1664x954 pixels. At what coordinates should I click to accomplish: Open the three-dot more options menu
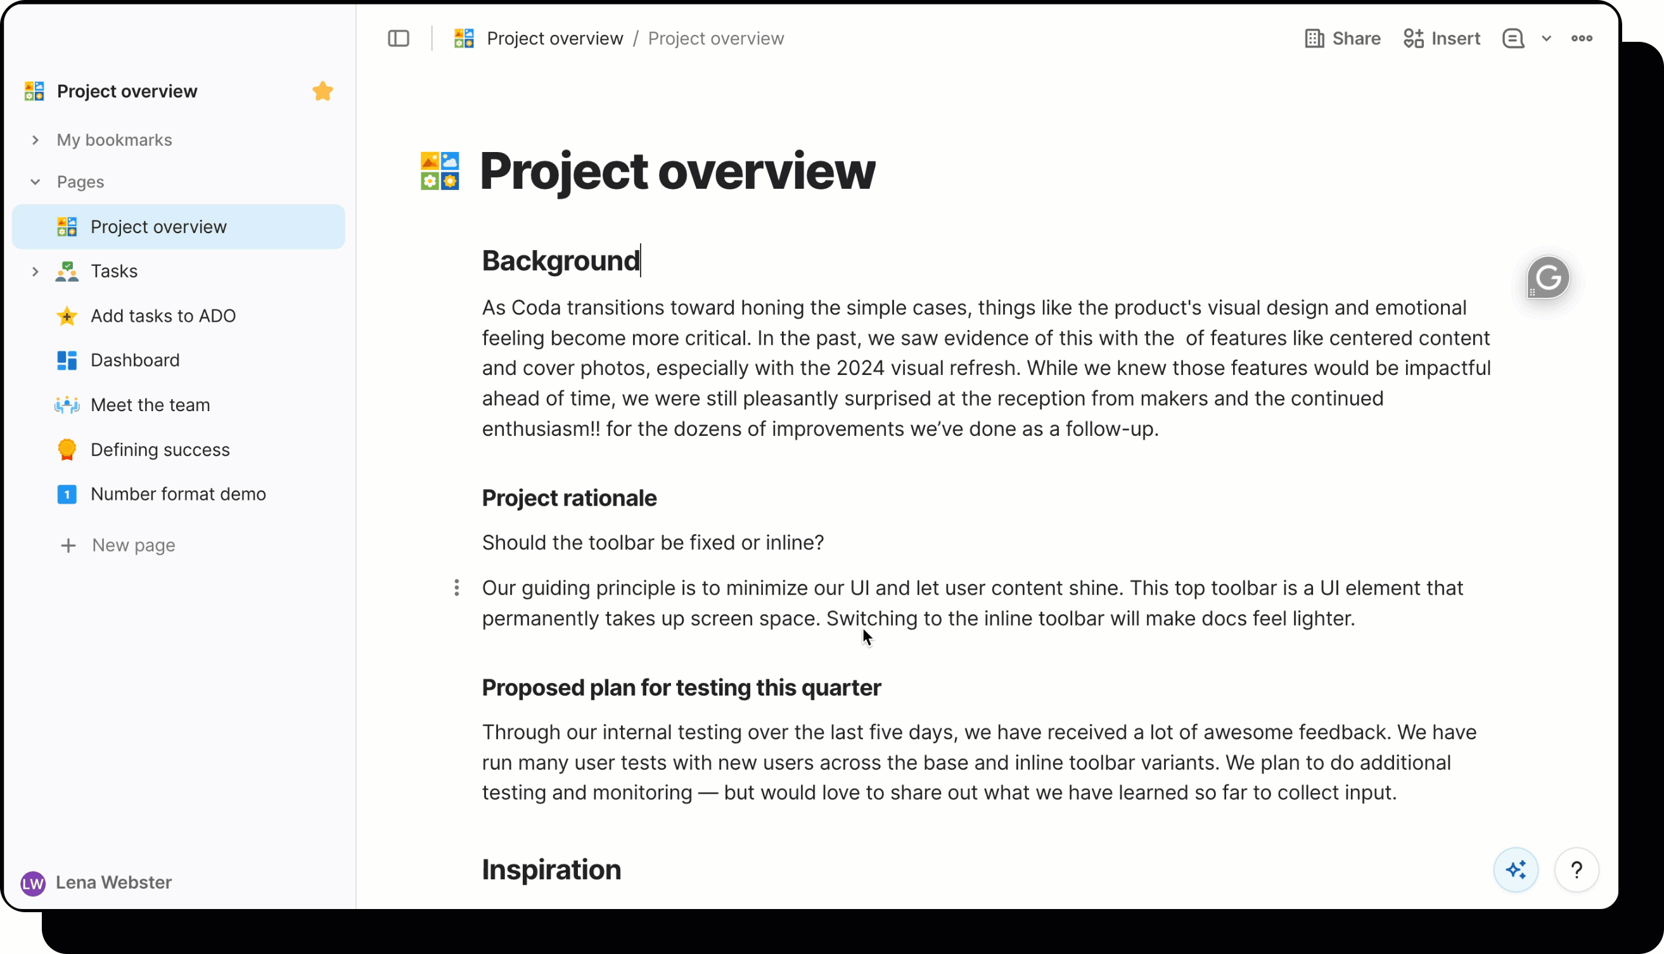pos(1582,39)
